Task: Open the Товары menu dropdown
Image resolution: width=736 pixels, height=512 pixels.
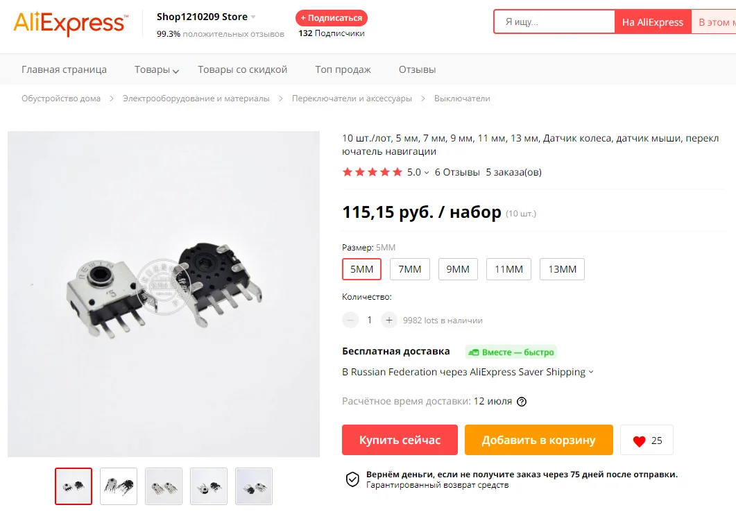Action: 157,69
